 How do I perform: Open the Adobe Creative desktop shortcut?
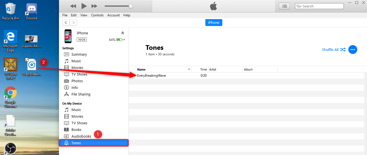point(11,125)
